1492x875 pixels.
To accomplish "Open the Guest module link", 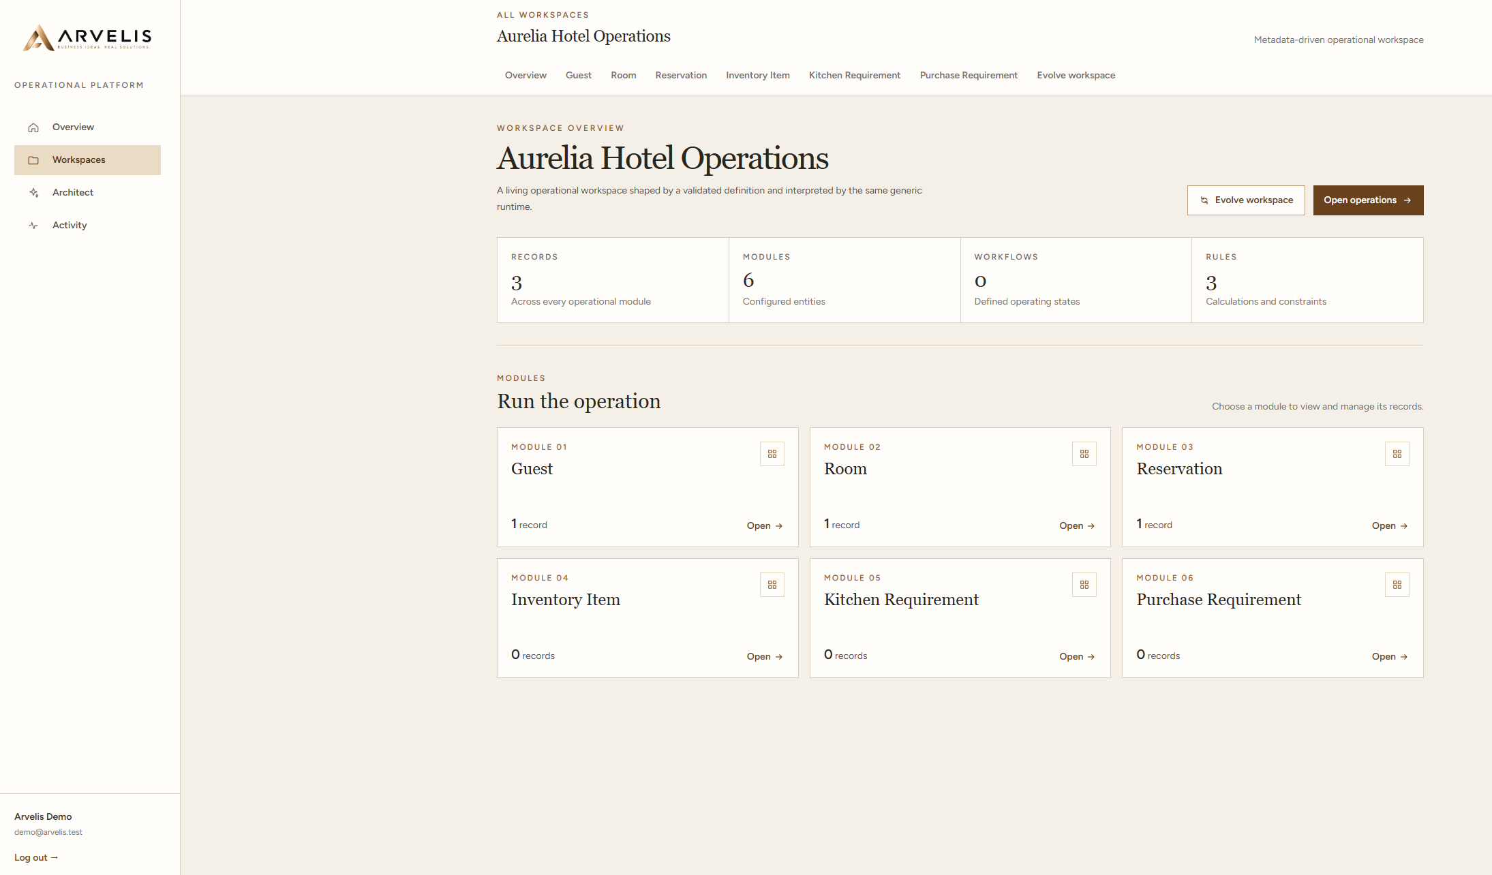I will [764, 526].
